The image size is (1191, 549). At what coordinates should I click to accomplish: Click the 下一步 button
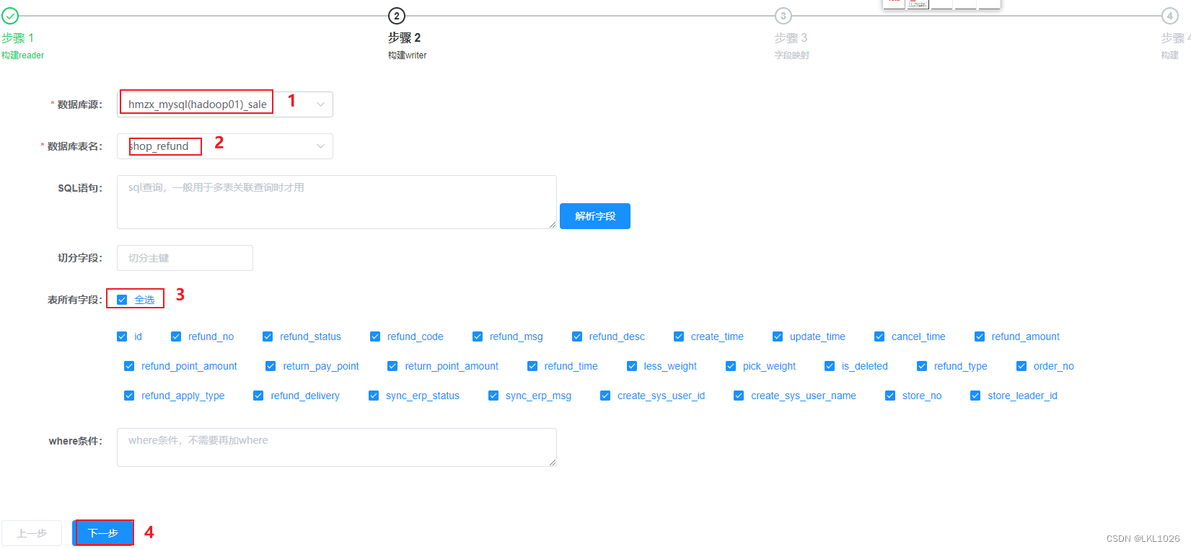click(103, 533)
